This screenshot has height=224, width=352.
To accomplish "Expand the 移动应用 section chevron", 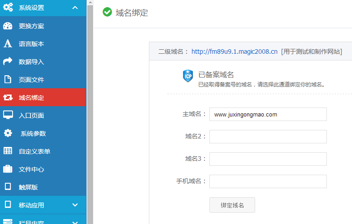I will coord(75,205).
